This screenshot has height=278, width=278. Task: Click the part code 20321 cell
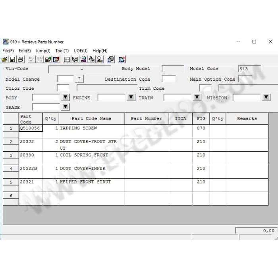click(31, 185)
